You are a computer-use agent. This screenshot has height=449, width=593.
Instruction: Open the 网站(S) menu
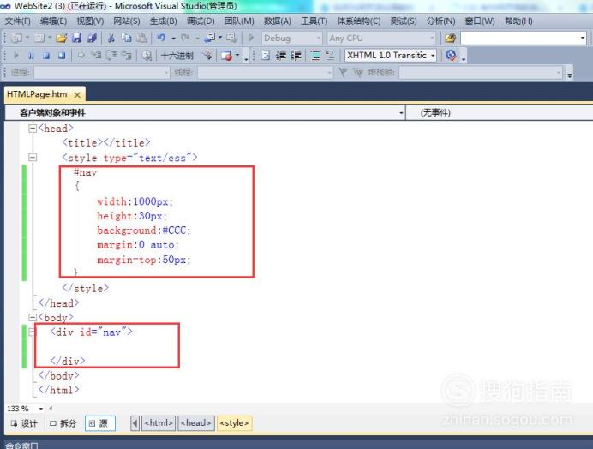pos(127,21)
